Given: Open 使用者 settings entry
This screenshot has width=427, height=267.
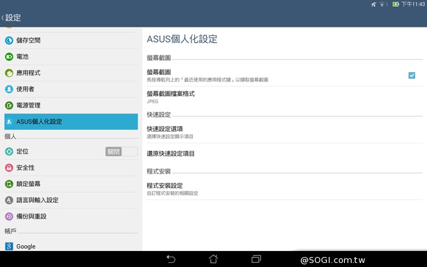Looking at the screenshot, I should point(71,89).
